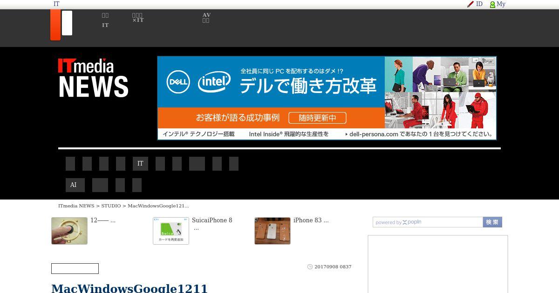
Task: Click the clock icon beside the article date
Action: 310,267
